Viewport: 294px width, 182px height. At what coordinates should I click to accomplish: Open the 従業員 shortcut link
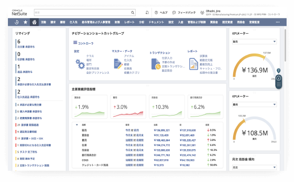point(128,68)
